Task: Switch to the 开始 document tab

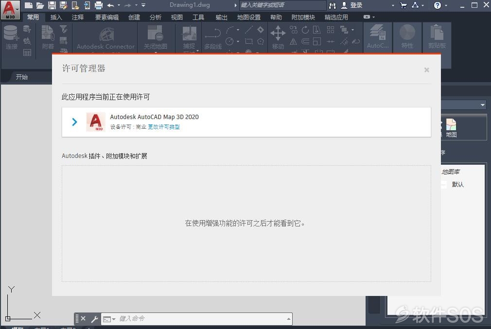Action: point(21,77)
